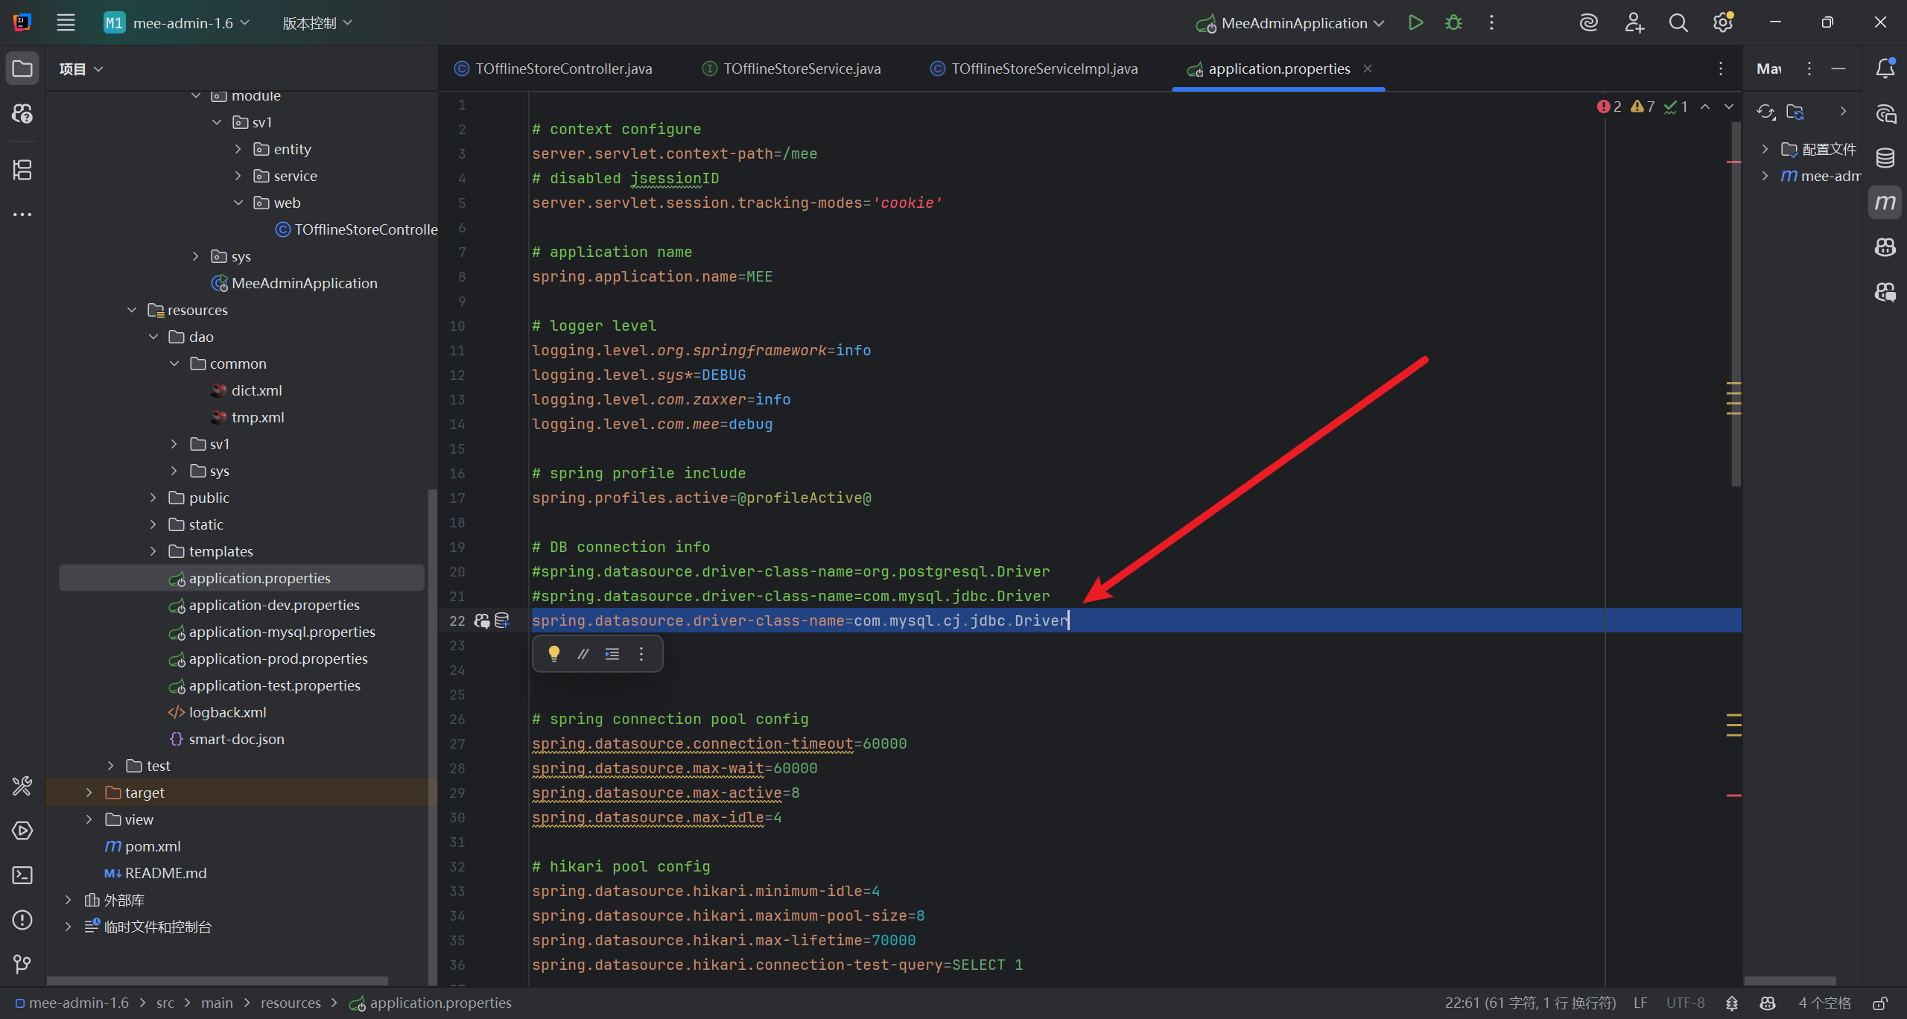Expand the target folder

89,793
